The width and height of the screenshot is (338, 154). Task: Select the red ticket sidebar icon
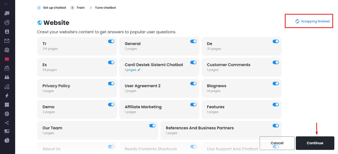(x=7, y=59)
